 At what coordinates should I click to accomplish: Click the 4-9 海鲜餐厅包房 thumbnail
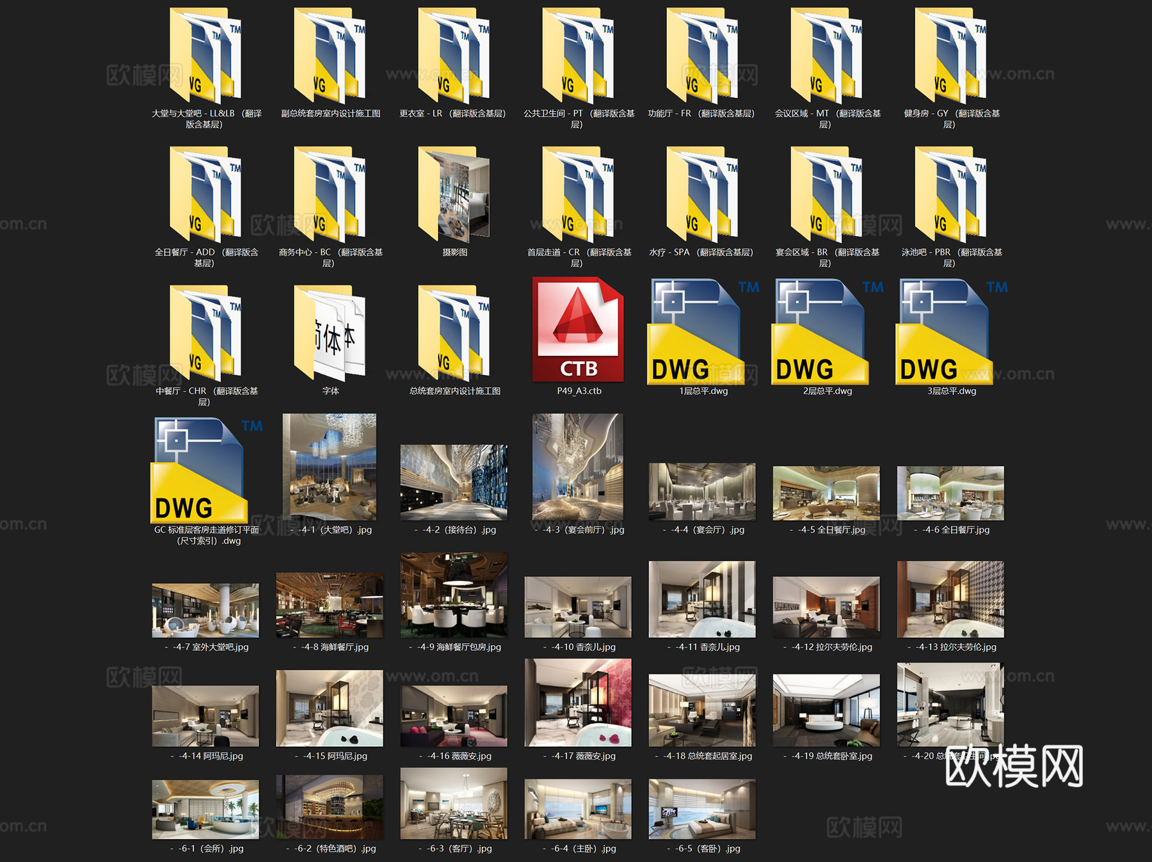pos(454,595)
